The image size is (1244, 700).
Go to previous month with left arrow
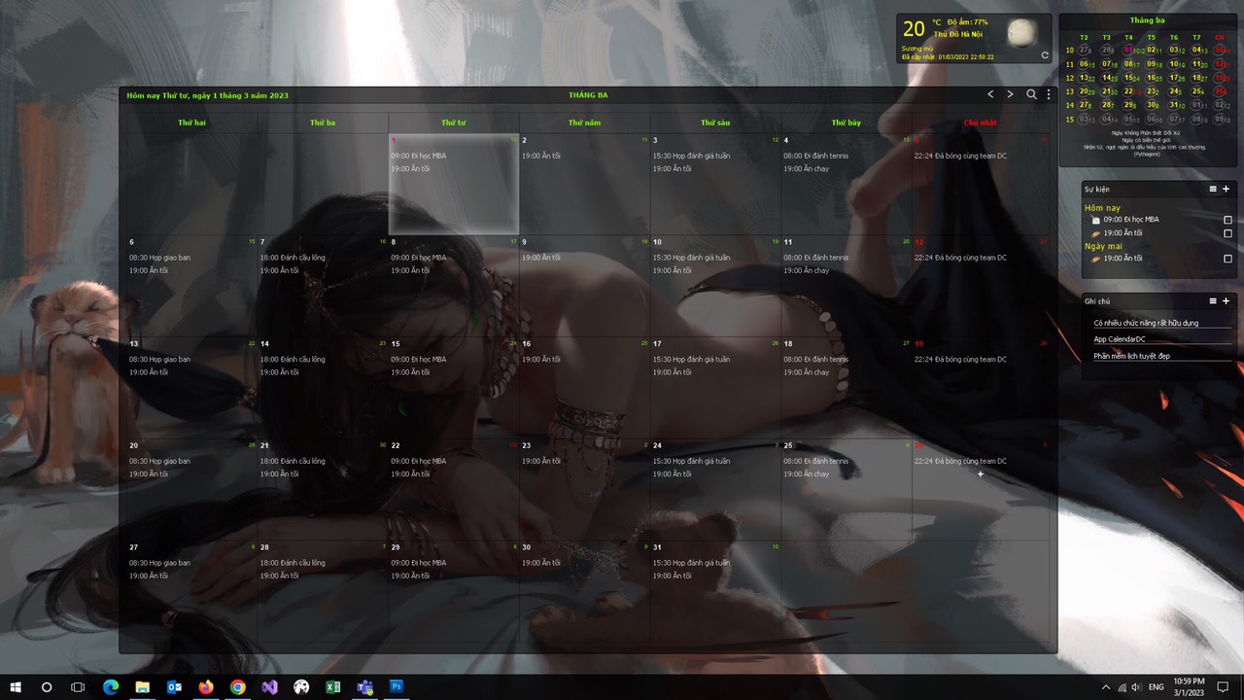[x=990, y=94]
